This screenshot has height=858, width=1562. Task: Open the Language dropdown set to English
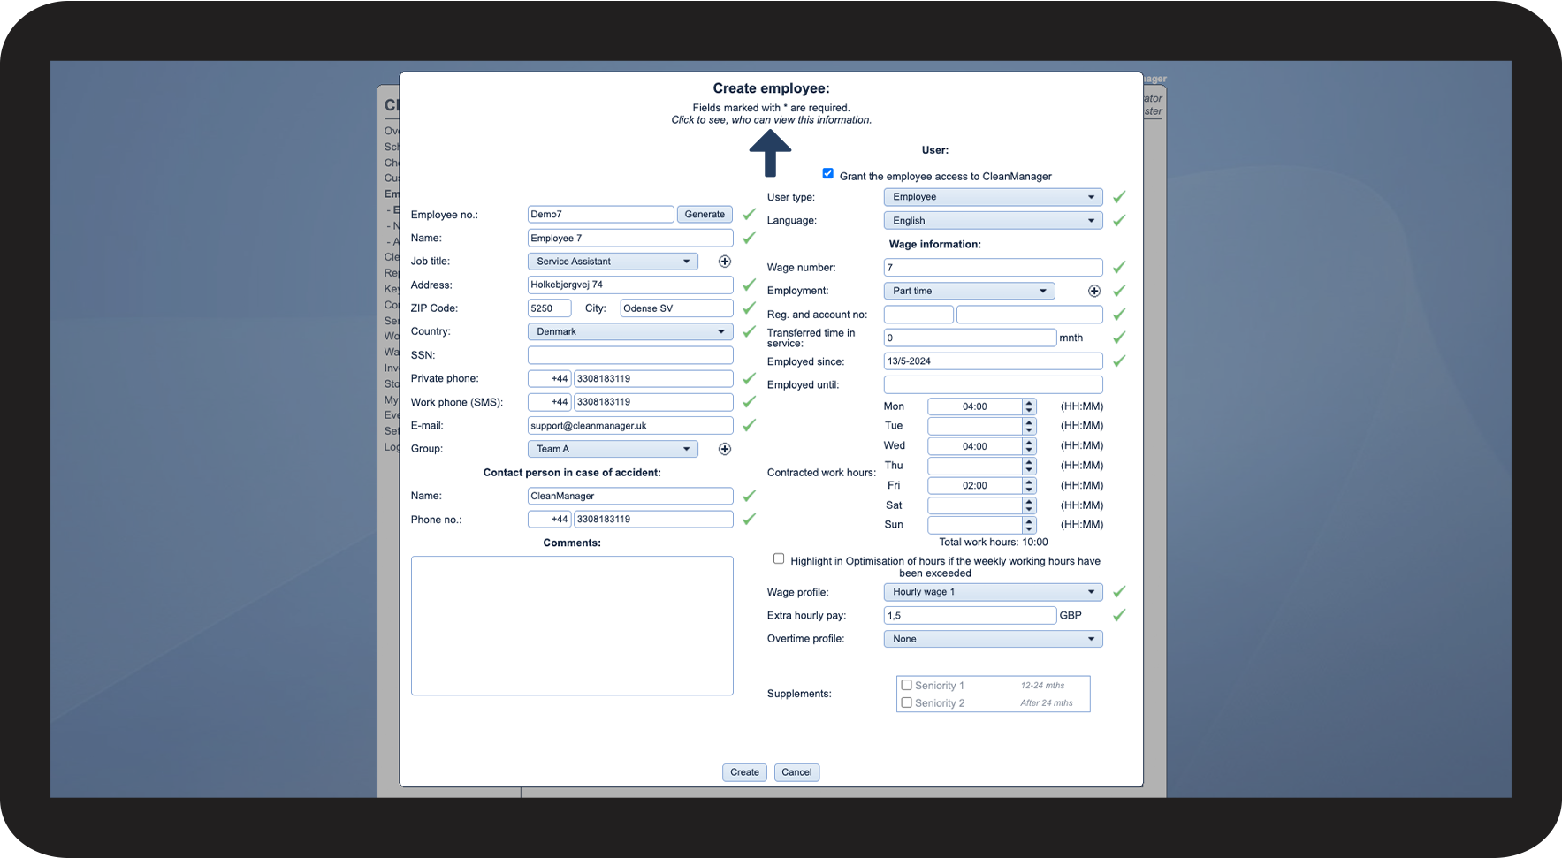[x=993, y=221]
